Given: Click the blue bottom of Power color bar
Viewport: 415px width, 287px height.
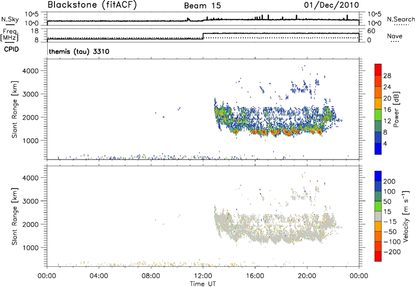Looking at the screenshot, I should (378, 149).
